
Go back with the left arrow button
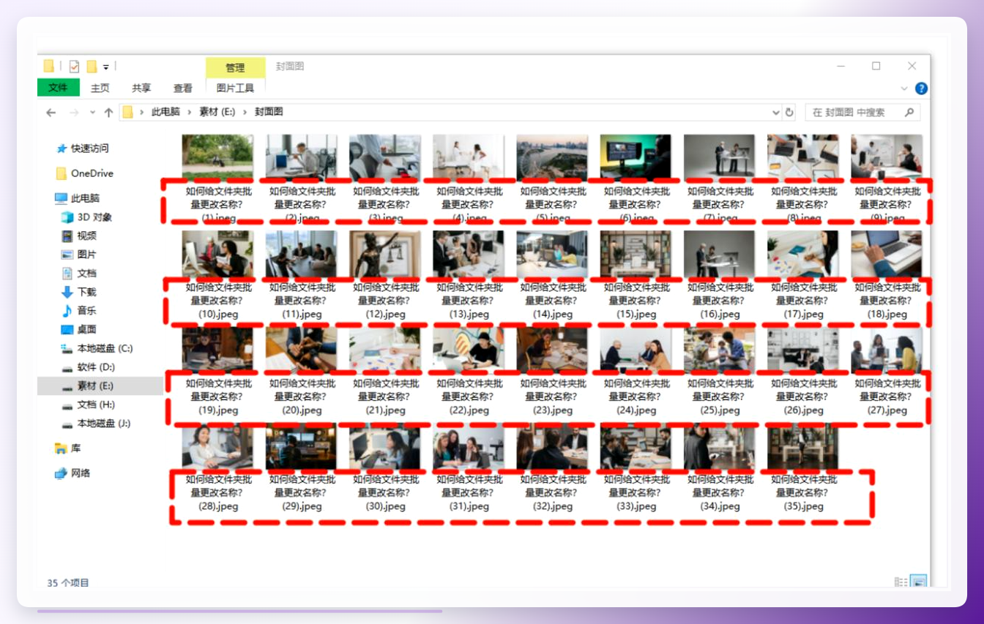51,113
